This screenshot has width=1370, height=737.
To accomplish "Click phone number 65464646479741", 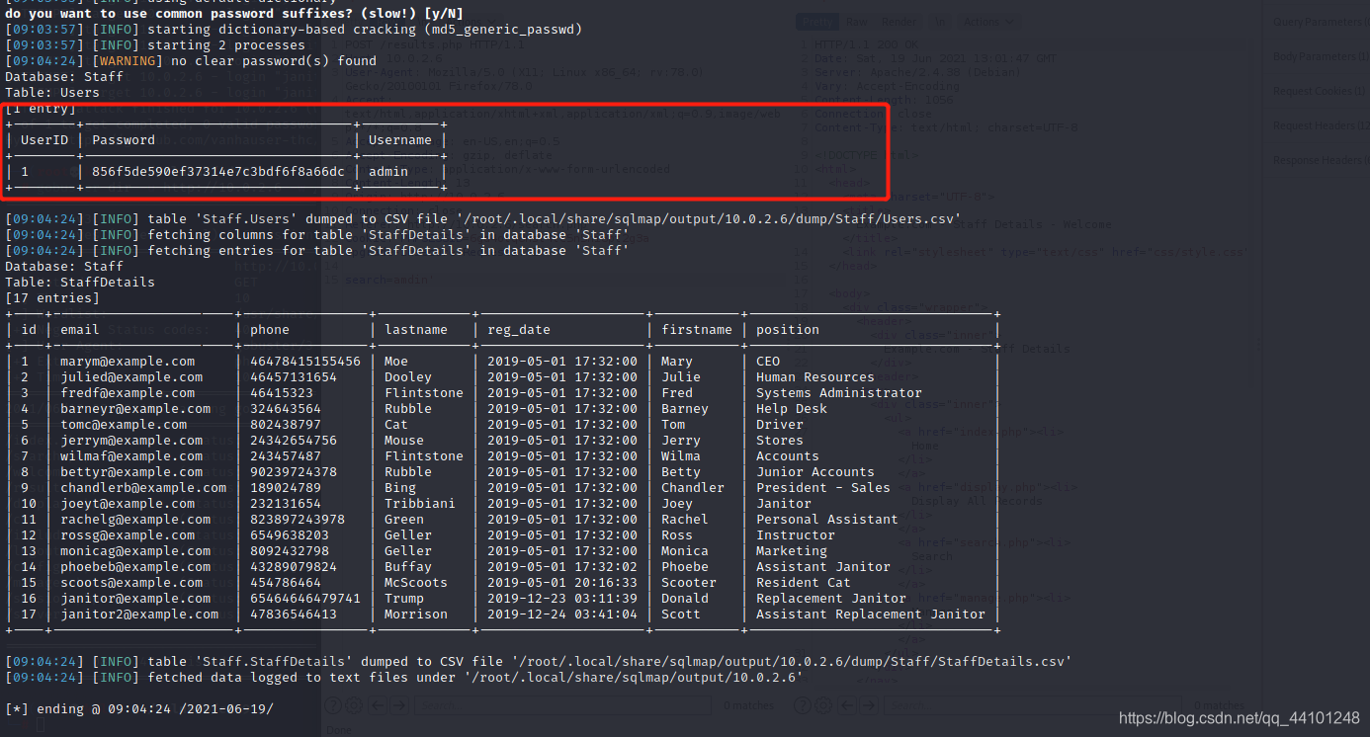I will 305,599.
